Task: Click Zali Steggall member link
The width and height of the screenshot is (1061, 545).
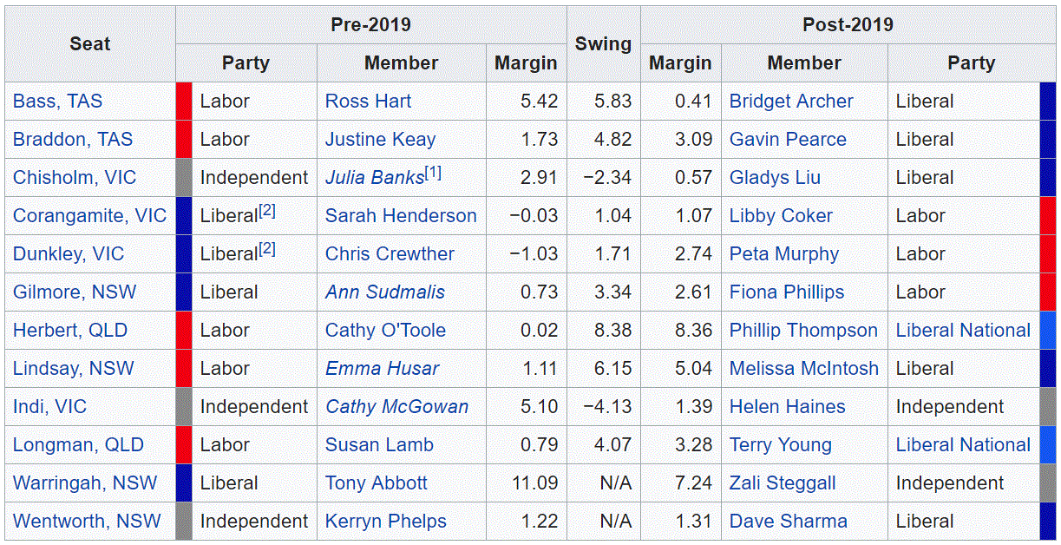Action: [x=783, y=483]
